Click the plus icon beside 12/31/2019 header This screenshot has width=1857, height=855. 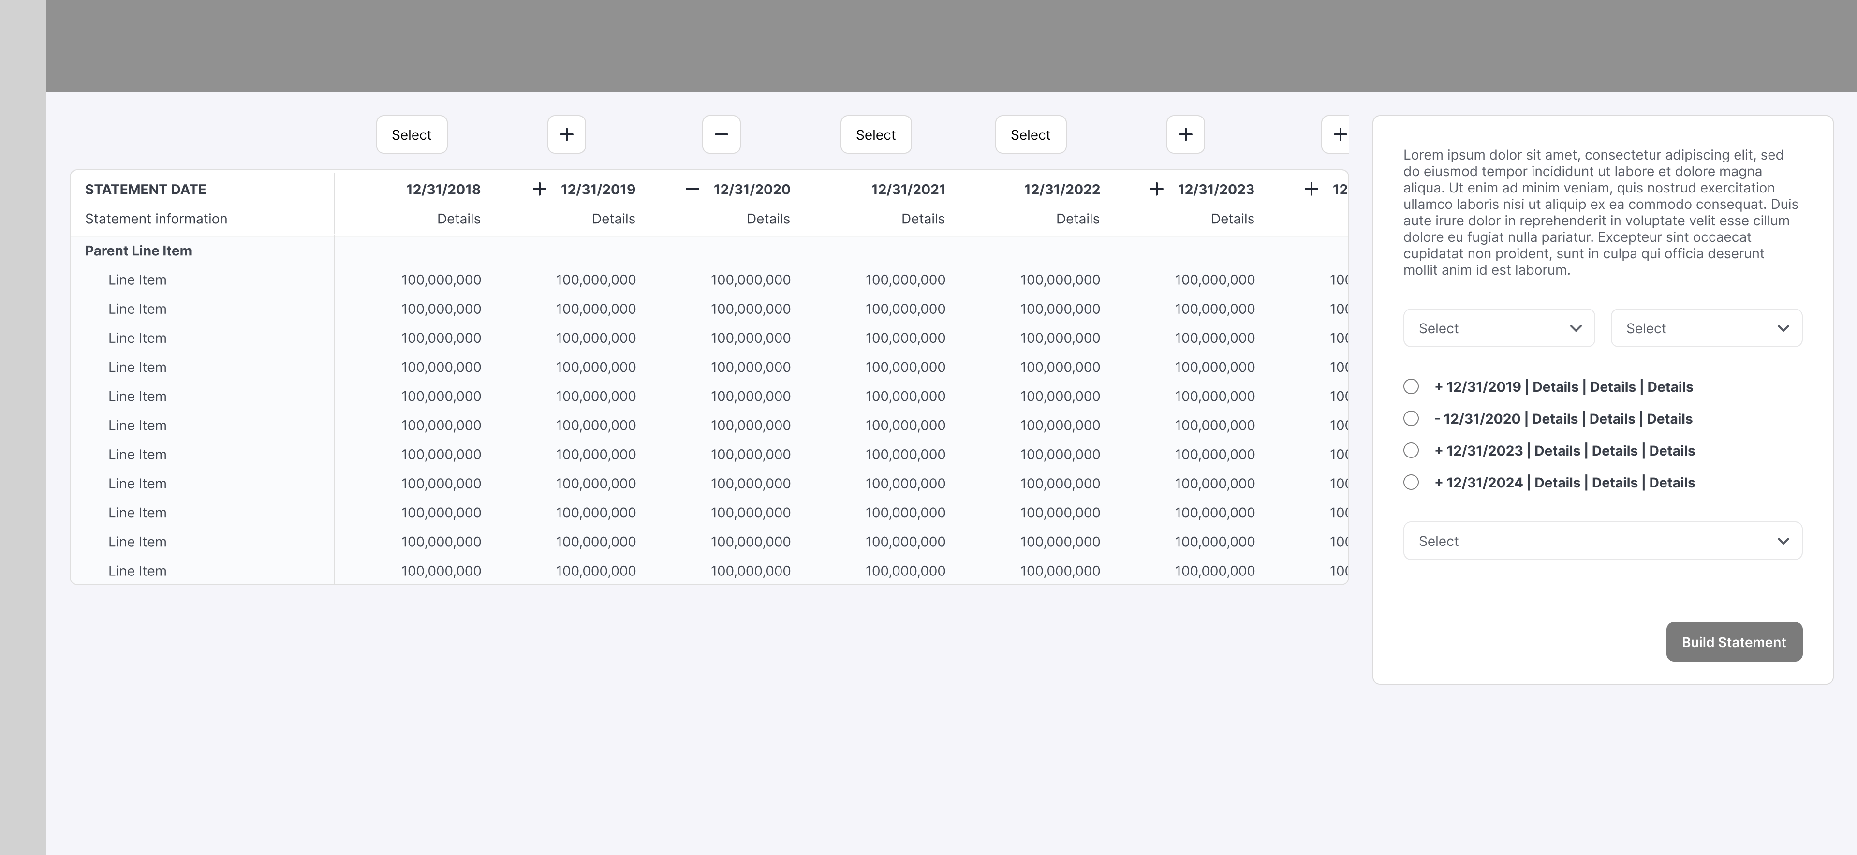tap(539, 190)
